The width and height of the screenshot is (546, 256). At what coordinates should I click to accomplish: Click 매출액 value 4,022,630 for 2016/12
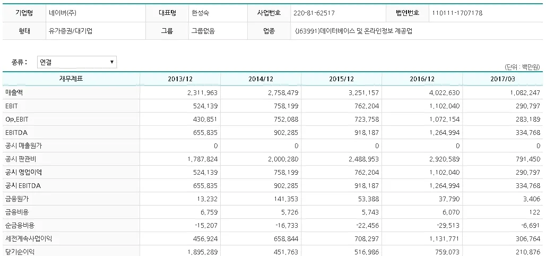[x=444, y=92]
